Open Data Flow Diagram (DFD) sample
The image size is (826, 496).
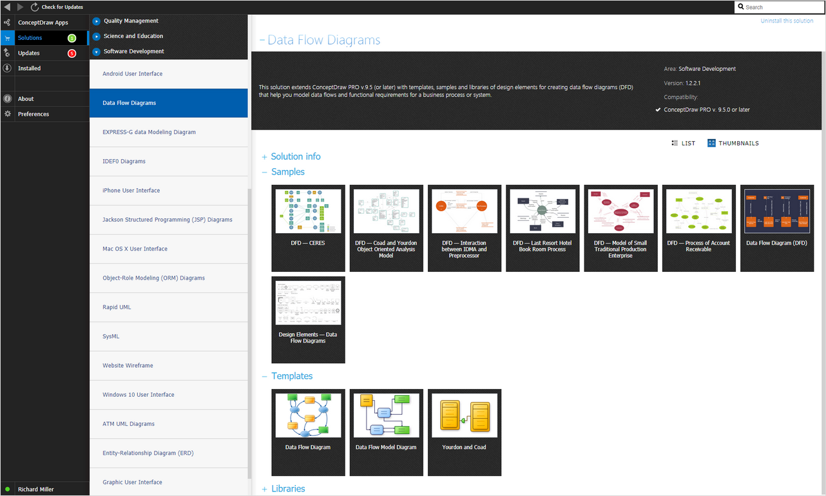[x=777, y=228]
